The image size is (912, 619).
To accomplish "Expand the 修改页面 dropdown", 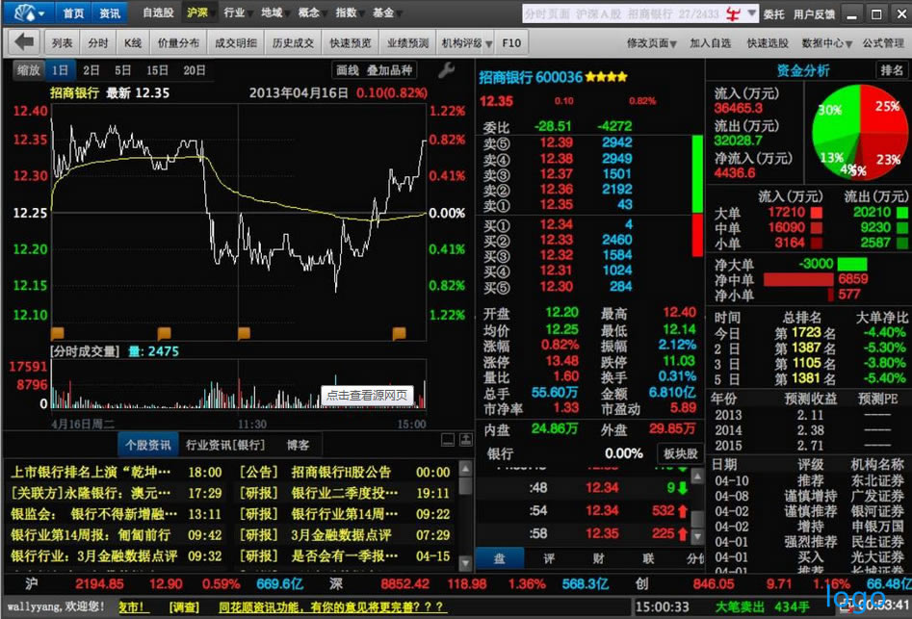I will [652, 42].
